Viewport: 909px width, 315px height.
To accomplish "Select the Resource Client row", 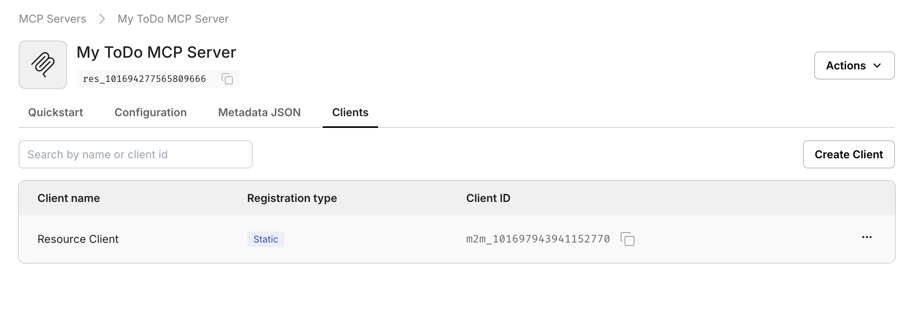I will [78, 239].
